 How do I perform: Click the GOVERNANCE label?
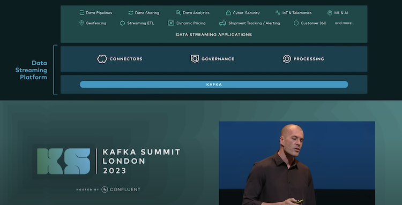[218, 59]
